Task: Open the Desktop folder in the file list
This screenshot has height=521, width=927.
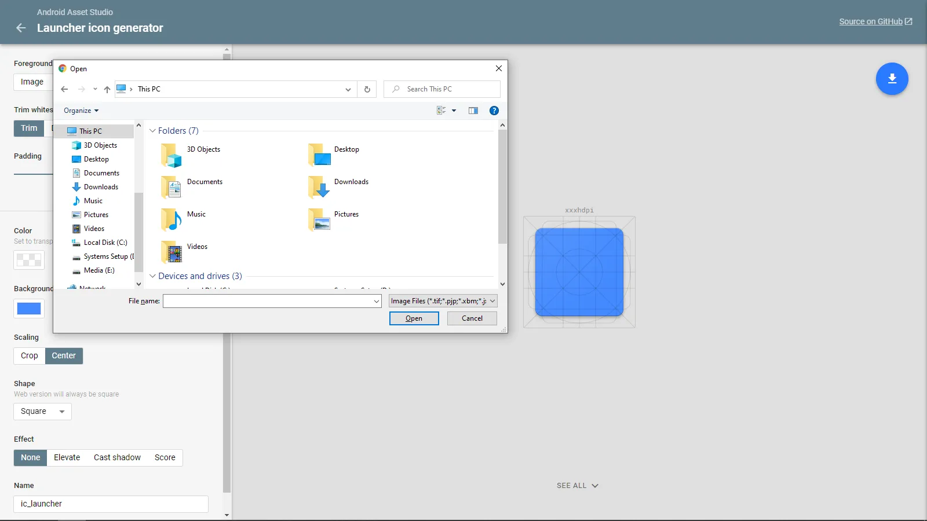Action: tap(319, 155)
